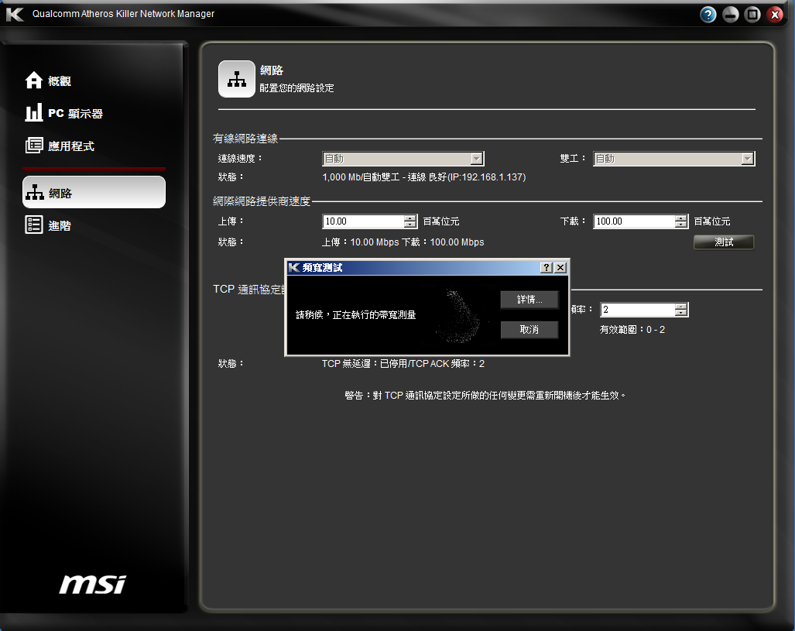Click 取消 cancel button in 頻寬測試 dialog
This screenshot has width=795, height=631.
coord(529,330)
